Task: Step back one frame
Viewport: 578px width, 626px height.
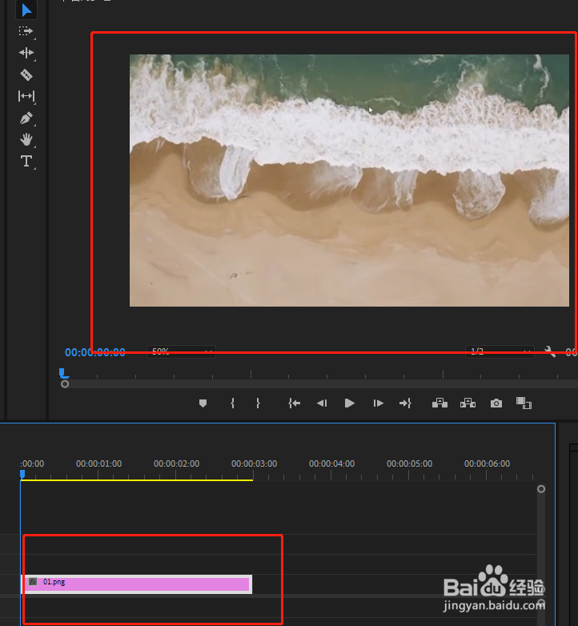Action: click(x=322, y=403)
